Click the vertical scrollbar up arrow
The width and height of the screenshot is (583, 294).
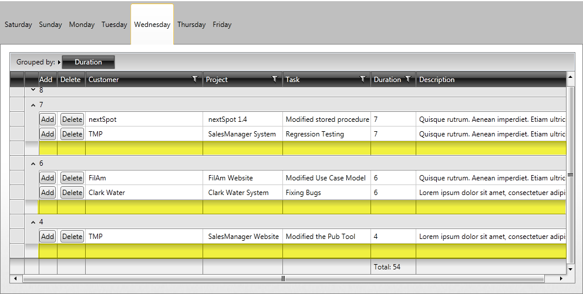click(570, 77)
